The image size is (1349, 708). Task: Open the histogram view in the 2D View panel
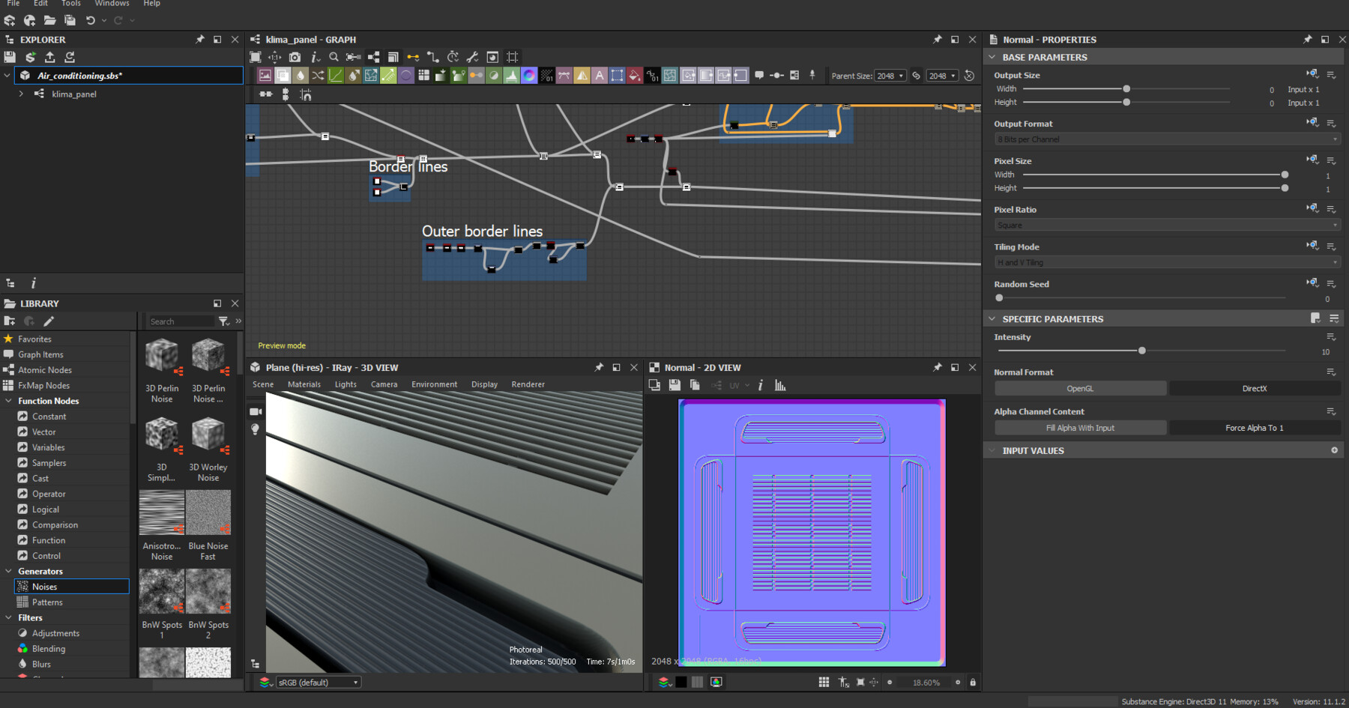pyautogui.click(x=780, y=385)
